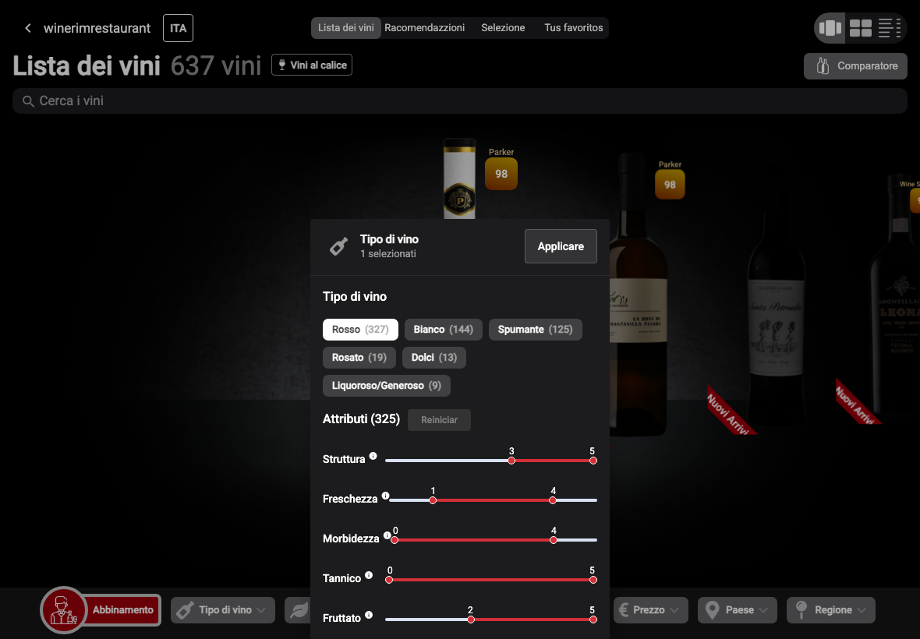
Task: Click the Tannico slider maximum handle at 5
Action: click(x=593, y=580)
